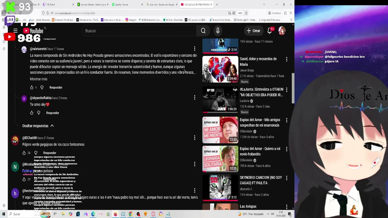The height and width of the screenshot is (218, 388).
Task: Click the search magnifier button
Action: (x=203, y=31)
